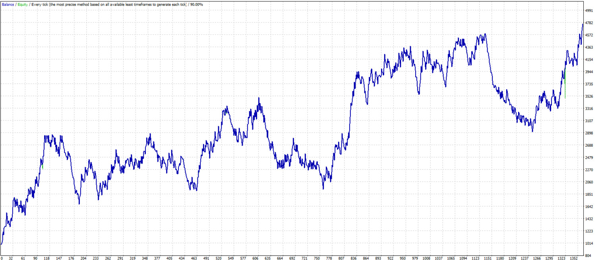Click trade number 836 on x-axis

pyautogui.click(x=353, y=258)
